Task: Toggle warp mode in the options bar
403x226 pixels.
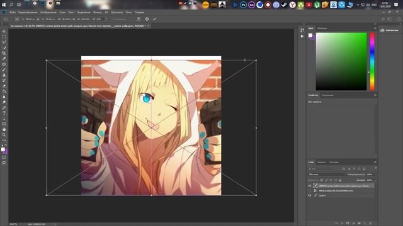Action: tap(139, 19)
